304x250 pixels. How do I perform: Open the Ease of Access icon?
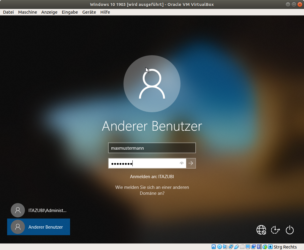(275, 230)
